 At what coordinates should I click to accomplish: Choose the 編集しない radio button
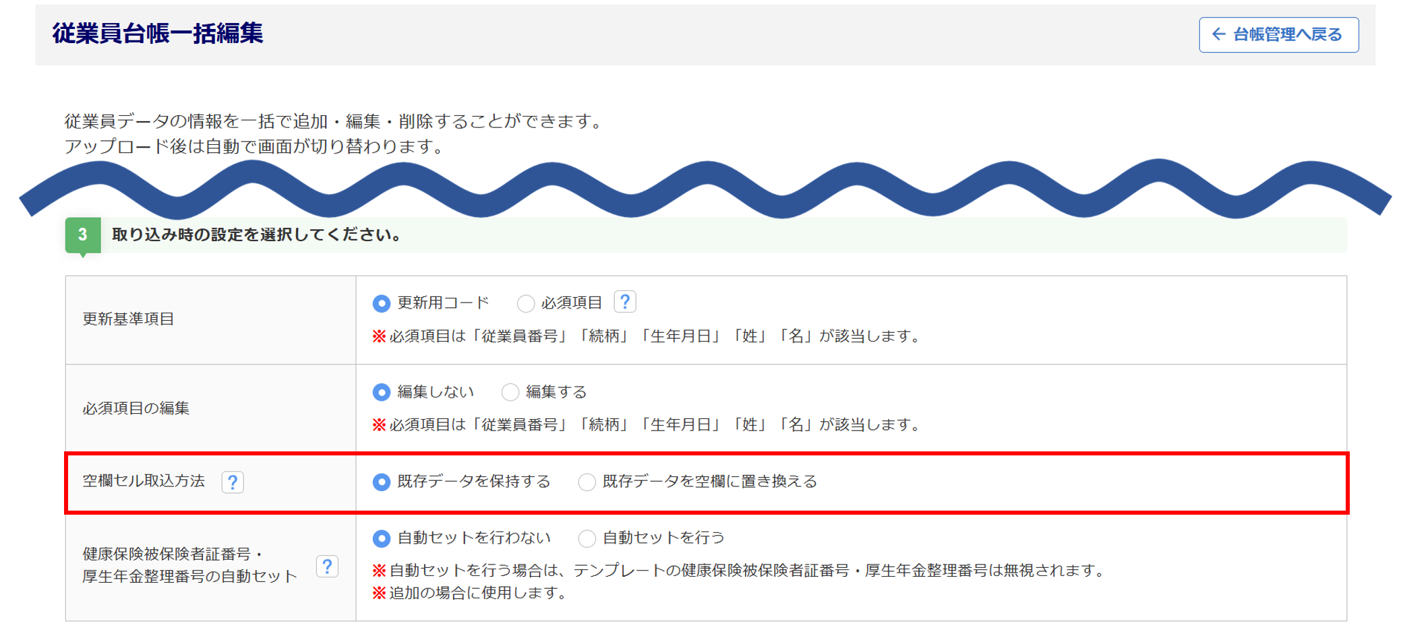[382, 392]
